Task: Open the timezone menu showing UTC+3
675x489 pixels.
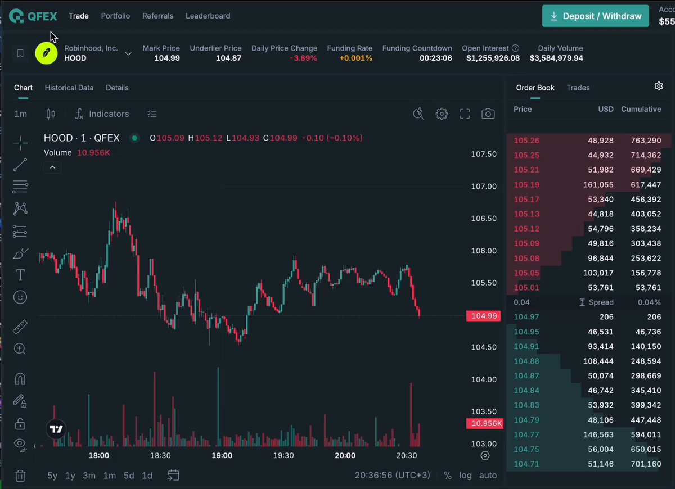Action: click(393, 476)
